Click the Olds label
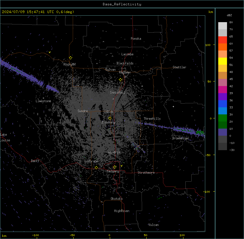 click(110, 112)
